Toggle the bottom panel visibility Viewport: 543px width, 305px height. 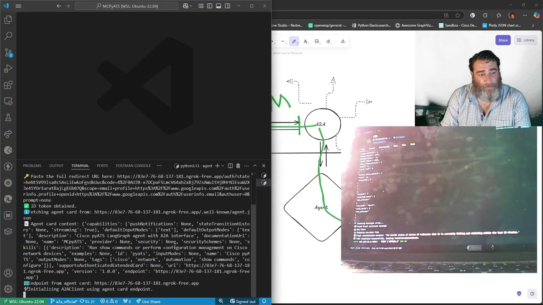pos(218,6)
